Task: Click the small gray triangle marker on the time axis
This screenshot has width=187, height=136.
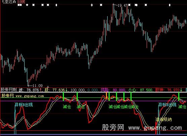Action: pyautogui.click(x=48, y=86)
